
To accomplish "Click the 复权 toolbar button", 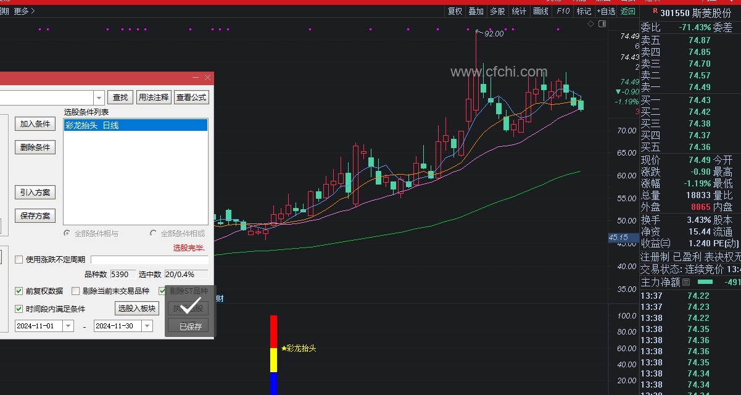I will [455, 11].
